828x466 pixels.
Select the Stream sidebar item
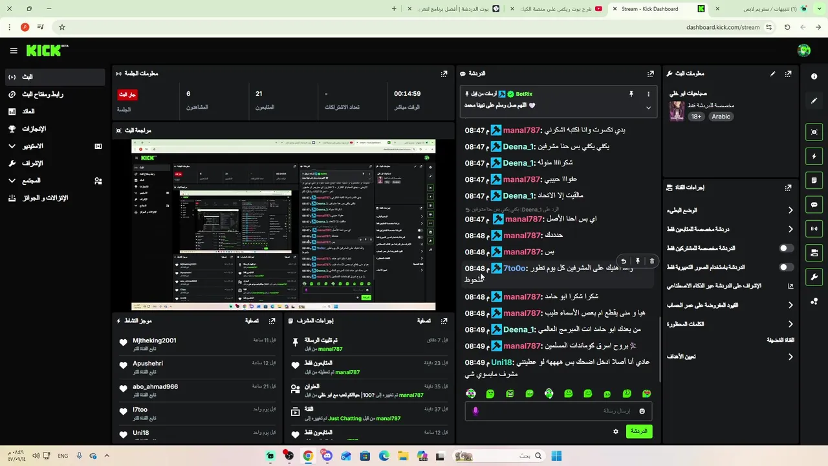coord(54,77)
